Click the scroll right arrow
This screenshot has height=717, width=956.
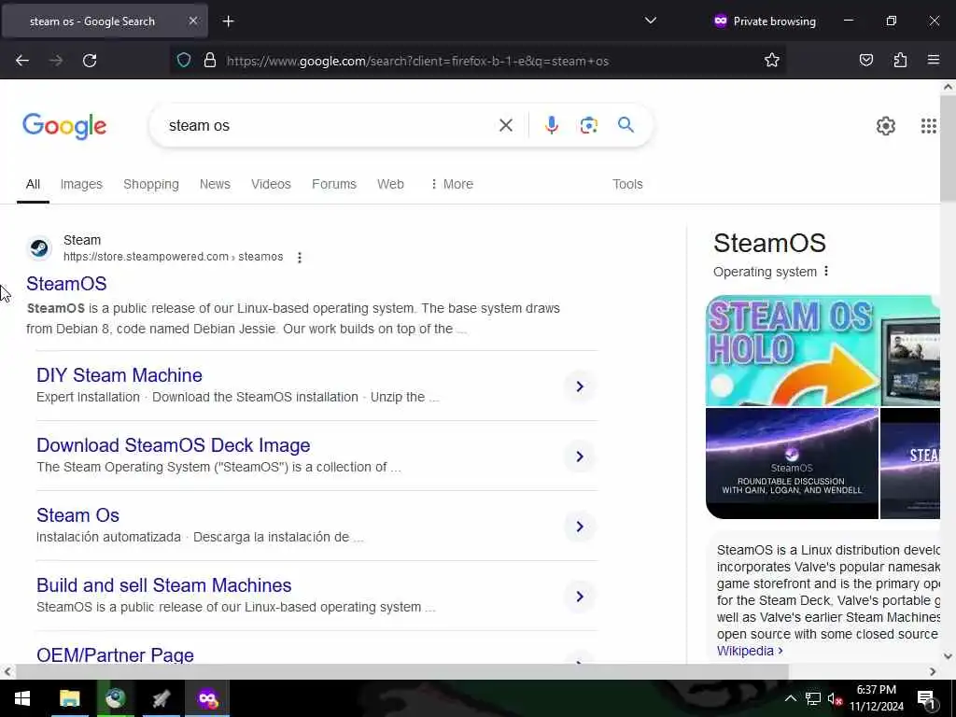click(933, 671)
